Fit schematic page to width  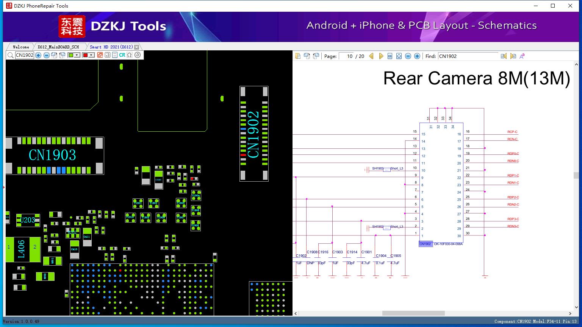pyautogui.click(x=390, y=56)
